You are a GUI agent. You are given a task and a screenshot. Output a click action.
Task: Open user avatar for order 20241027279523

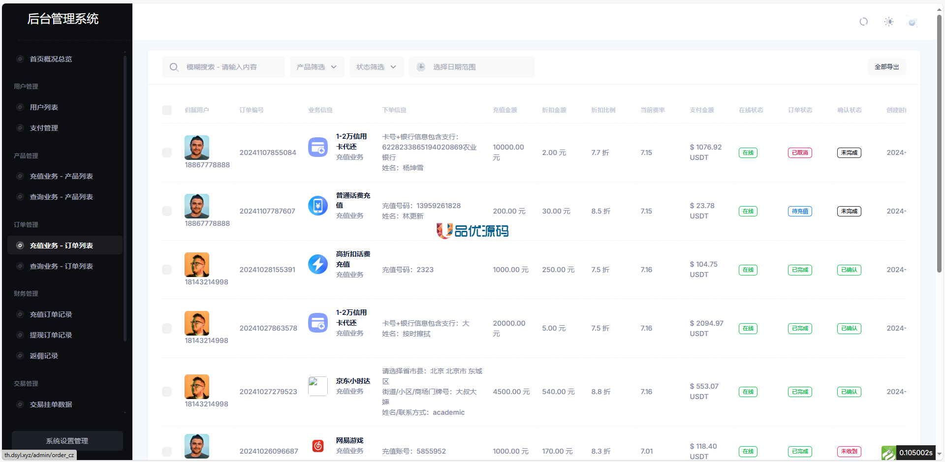pos(197,387)
